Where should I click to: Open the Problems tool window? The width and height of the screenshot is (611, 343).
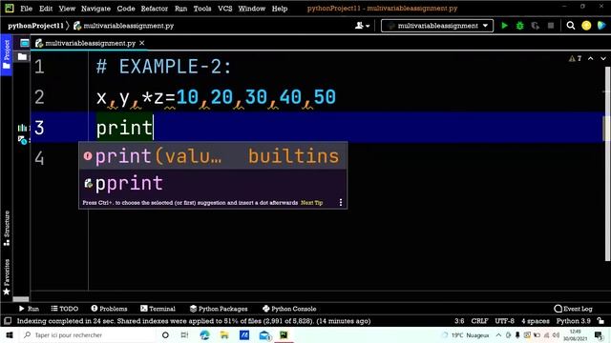(x=109, y=309)
